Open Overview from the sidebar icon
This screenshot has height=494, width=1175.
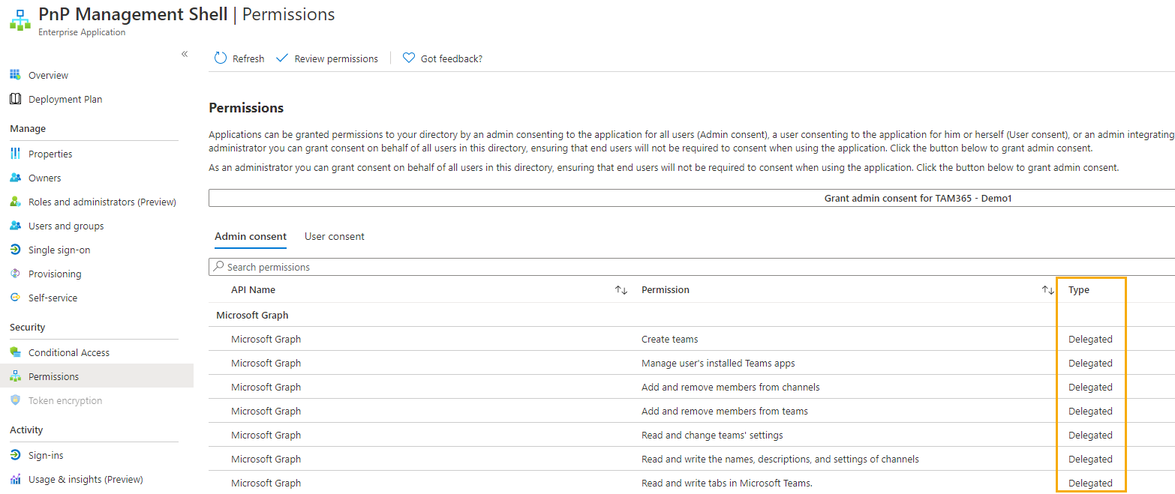(15, 75)
